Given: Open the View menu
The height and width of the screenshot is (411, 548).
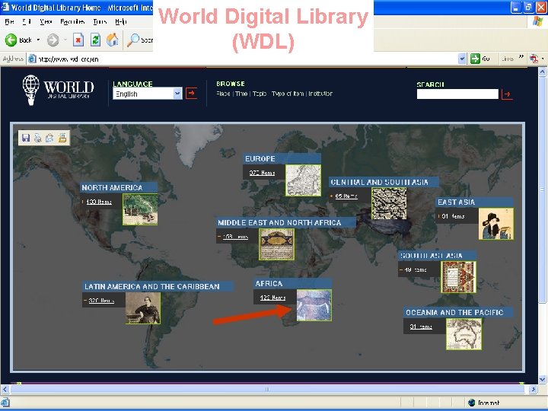Looking at the screenshot, I should pyautogui.click(x=46, y=21).
